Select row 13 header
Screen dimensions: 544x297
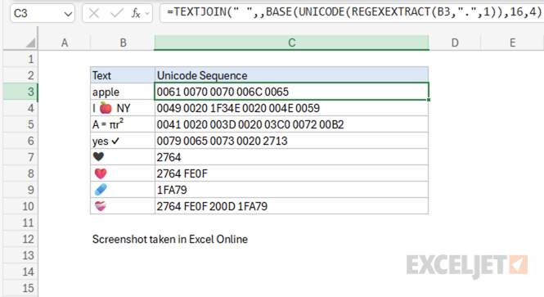pos(20,255)
